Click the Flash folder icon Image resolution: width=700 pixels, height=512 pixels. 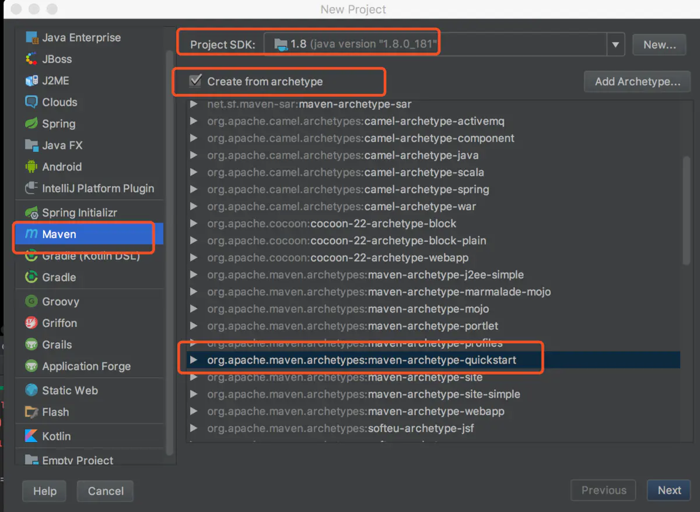click(32, 412)
